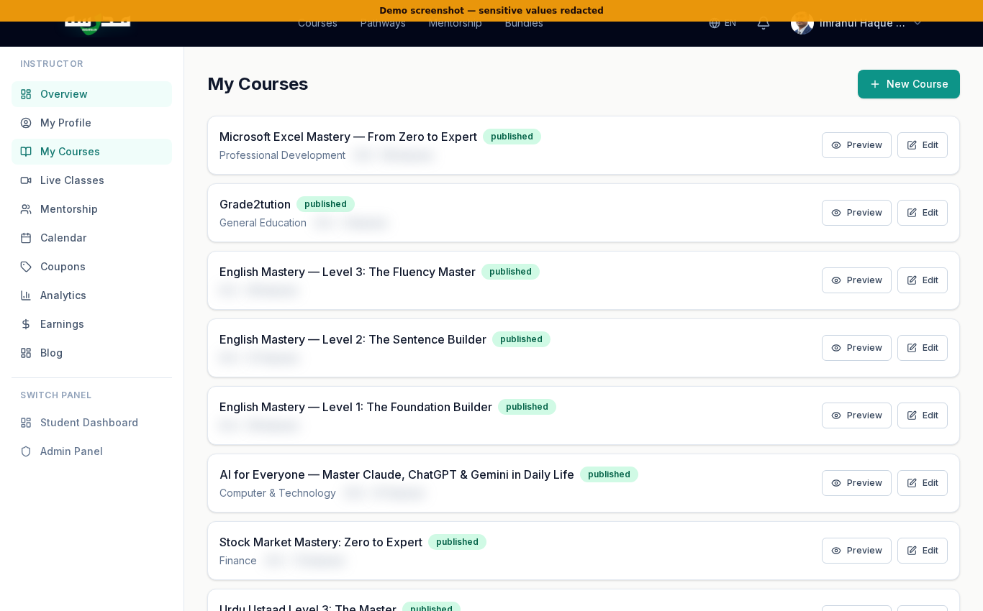The width and height of the screenshot is (983, 611).
Task: Click English Mastery Level 1 title
Action: tap(355, 407)
